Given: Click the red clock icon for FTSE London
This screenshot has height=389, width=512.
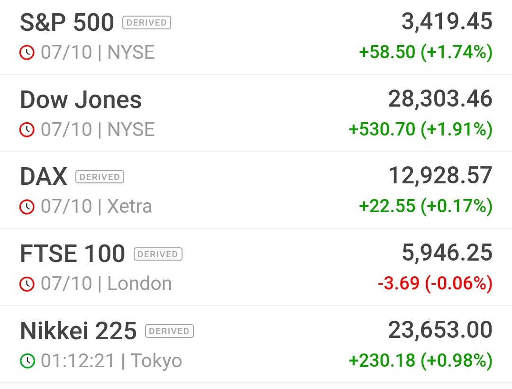Looking at the screenshot, I should (27, 284).
